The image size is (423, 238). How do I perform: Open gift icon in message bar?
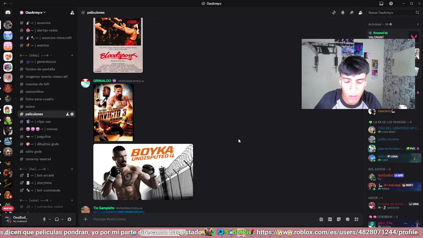321,219
